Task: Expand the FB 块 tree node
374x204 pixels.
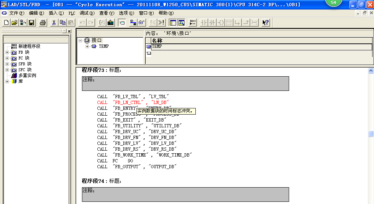Action: pyautogui.click(x=7, y=52)
